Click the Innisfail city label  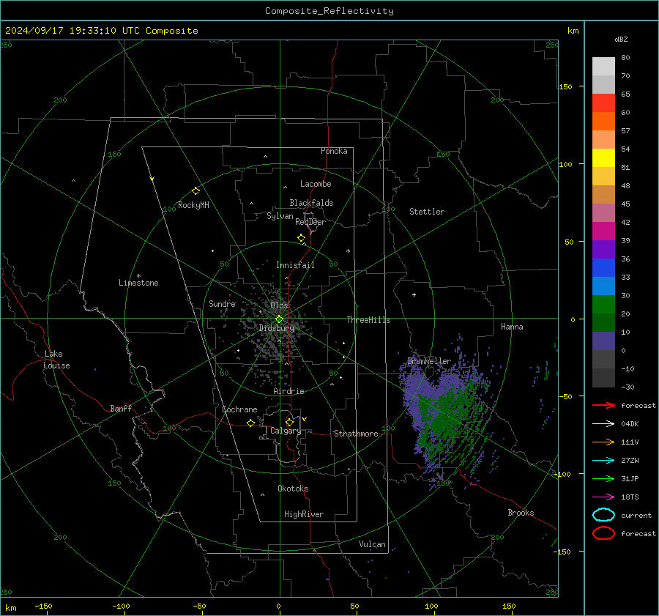coord(295,265)
